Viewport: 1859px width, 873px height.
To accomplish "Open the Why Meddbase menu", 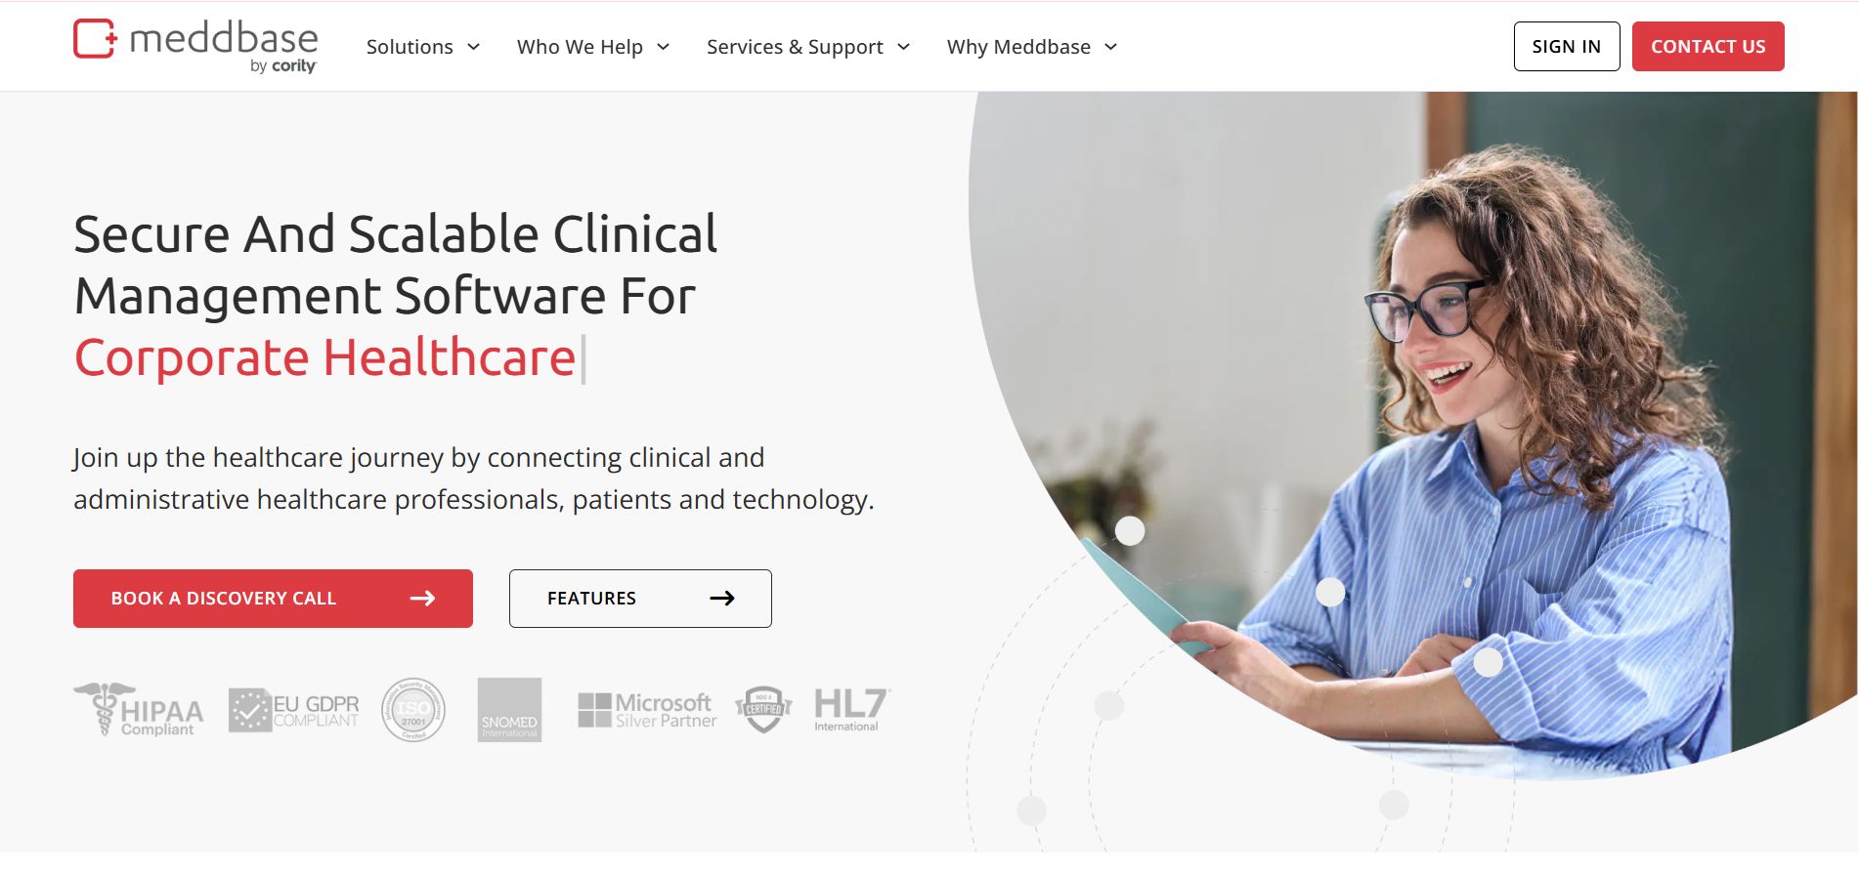I will 1018,47.
